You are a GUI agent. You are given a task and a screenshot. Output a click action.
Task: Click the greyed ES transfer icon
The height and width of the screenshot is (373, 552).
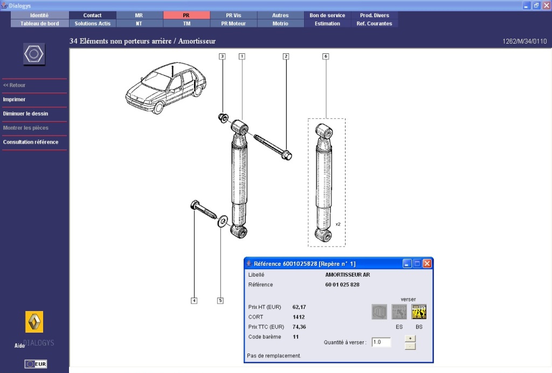[399, 312]
